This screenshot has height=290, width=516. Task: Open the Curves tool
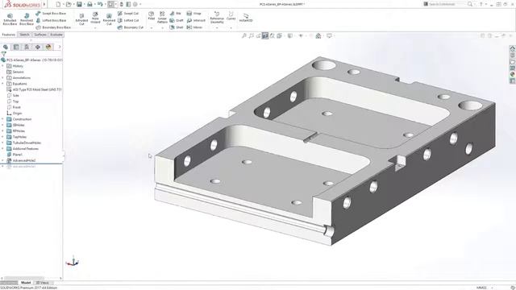[x=231, y=16]
